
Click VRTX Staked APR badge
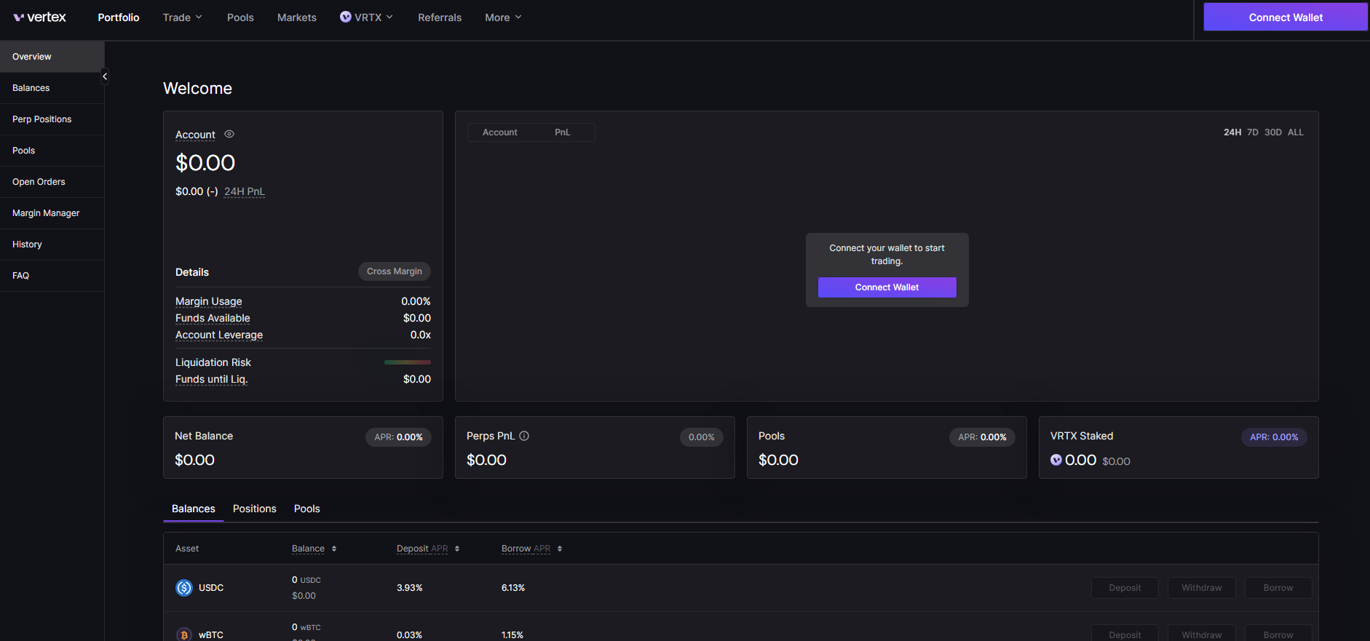1274,437
